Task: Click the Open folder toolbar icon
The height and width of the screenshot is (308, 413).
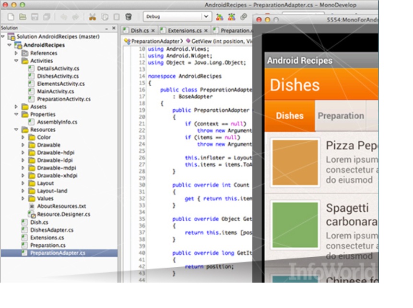Action: [23, 17]
